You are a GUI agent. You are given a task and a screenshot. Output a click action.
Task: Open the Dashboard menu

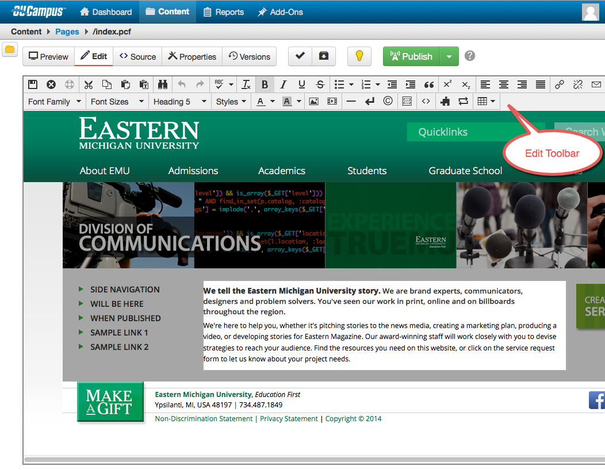click(x=106, y=12)
